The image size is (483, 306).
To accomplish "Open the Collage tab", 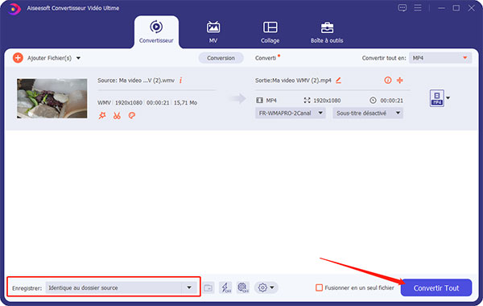I will point(270,32).
